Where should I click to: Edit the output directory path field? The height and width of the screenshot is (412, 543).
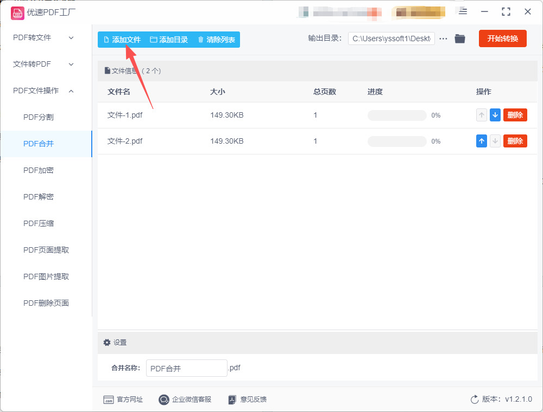pyautogui.click(x=392, y=38)
